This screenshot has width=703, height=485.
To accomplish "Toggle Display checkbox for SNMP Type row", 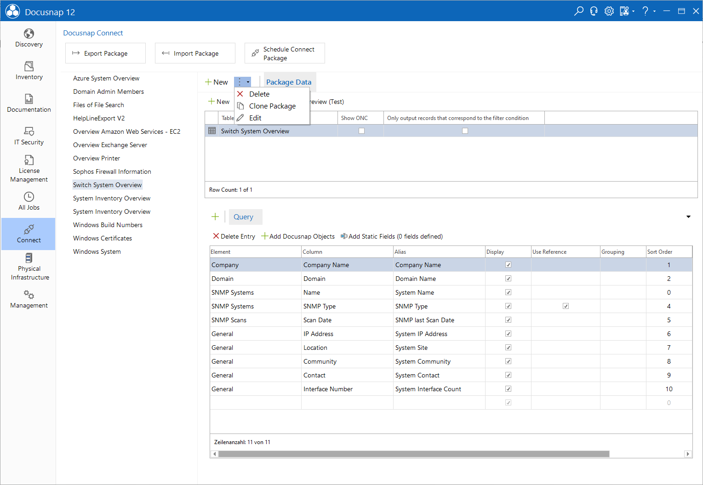I will [x=508, y=306].
